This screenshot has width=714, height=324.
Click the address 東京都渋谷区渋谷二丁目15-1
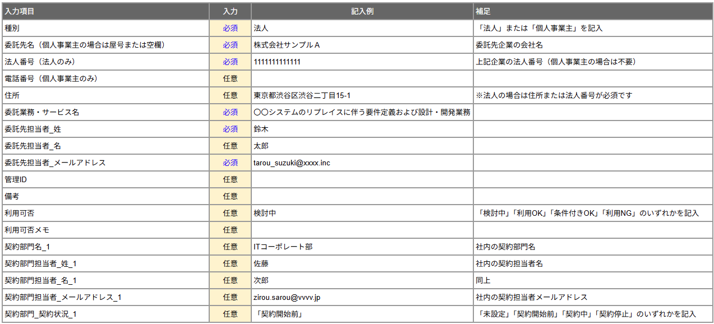[x=302, y=95]
